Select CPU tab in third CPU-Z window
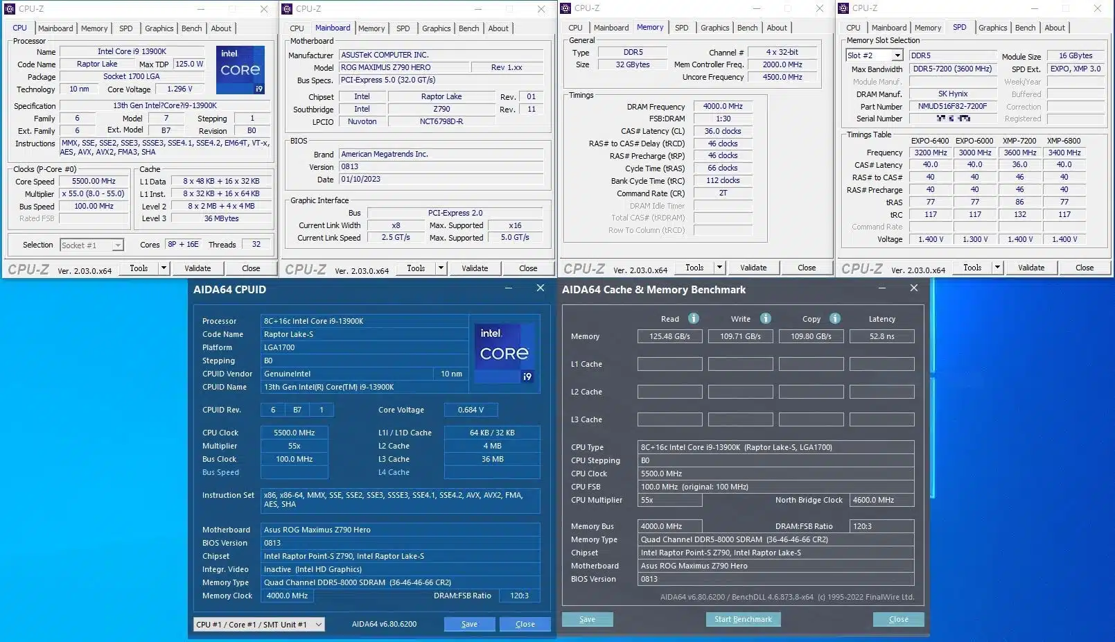This screenshot has width=1115, height=642. tap(575, 28)
